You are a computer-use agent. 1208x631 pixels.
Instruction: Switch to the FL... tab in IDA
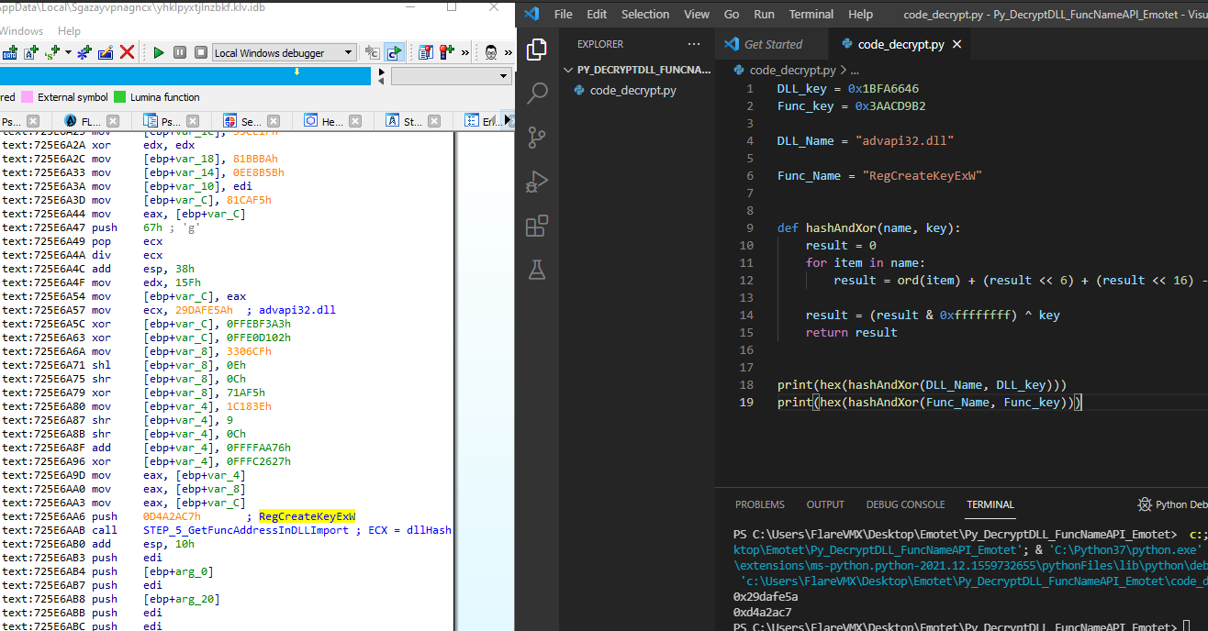pos(91,121)
